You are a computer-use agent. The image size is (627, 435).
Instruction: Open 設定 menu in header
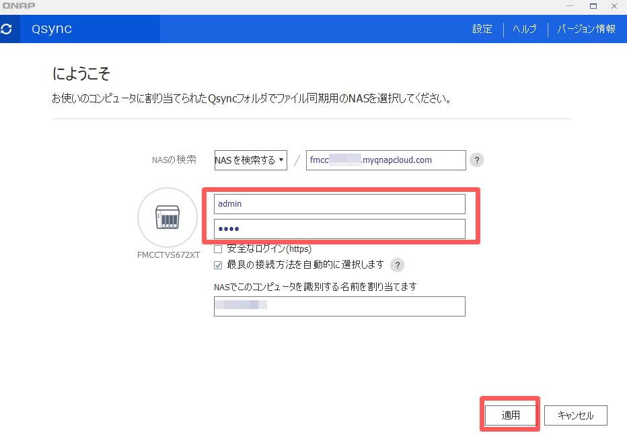pos(482,29)
